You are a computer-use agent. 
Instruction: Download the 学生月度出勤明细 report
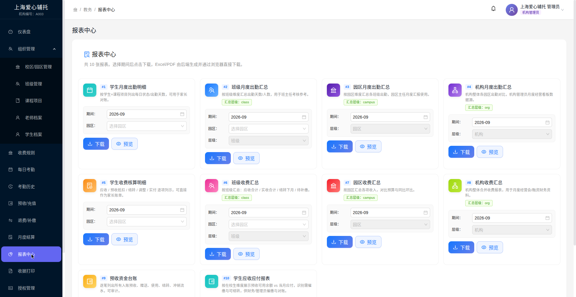coord(96,144)
